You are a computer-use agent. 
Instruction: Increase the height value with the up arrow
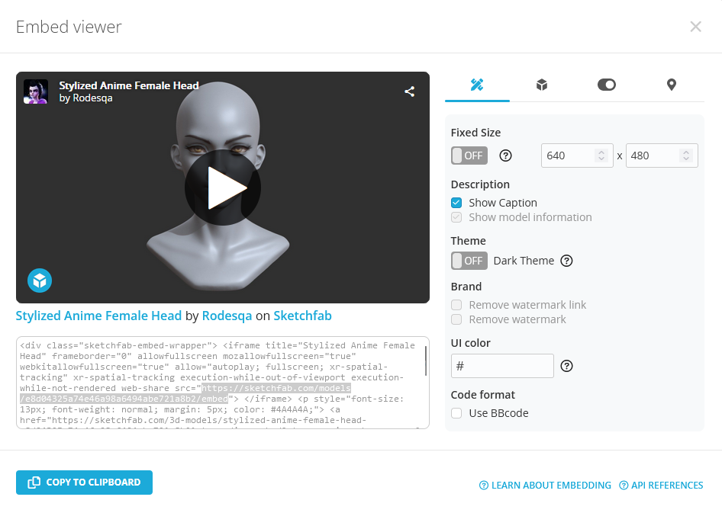click(x=685, y=152)
